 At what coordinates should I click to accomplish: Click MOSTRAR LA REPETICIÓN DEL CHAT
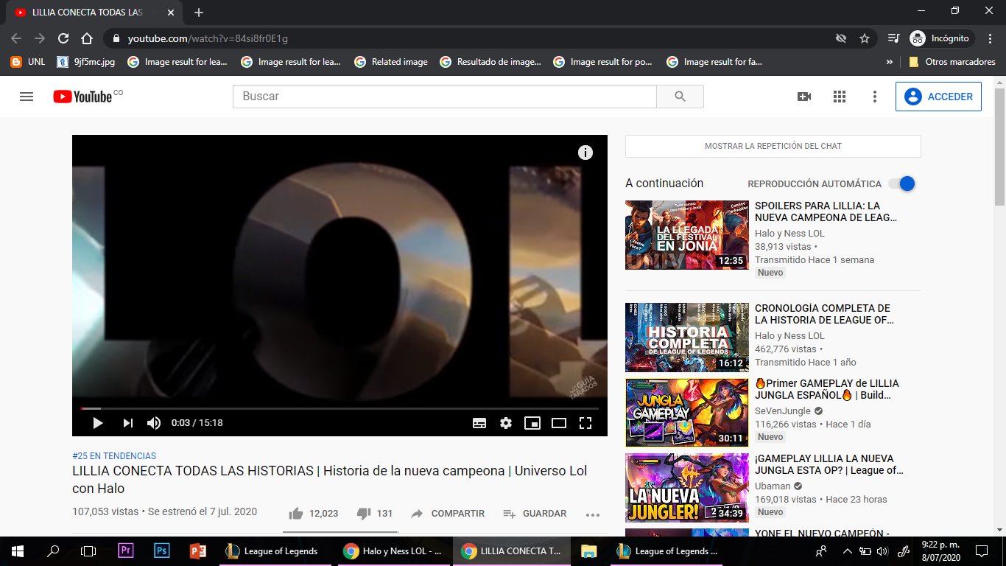pos(773,146)
